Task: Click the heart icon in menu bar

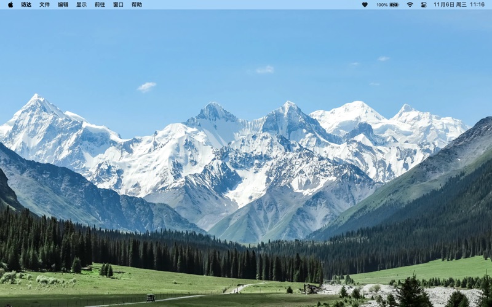Action: click(365, 5)
